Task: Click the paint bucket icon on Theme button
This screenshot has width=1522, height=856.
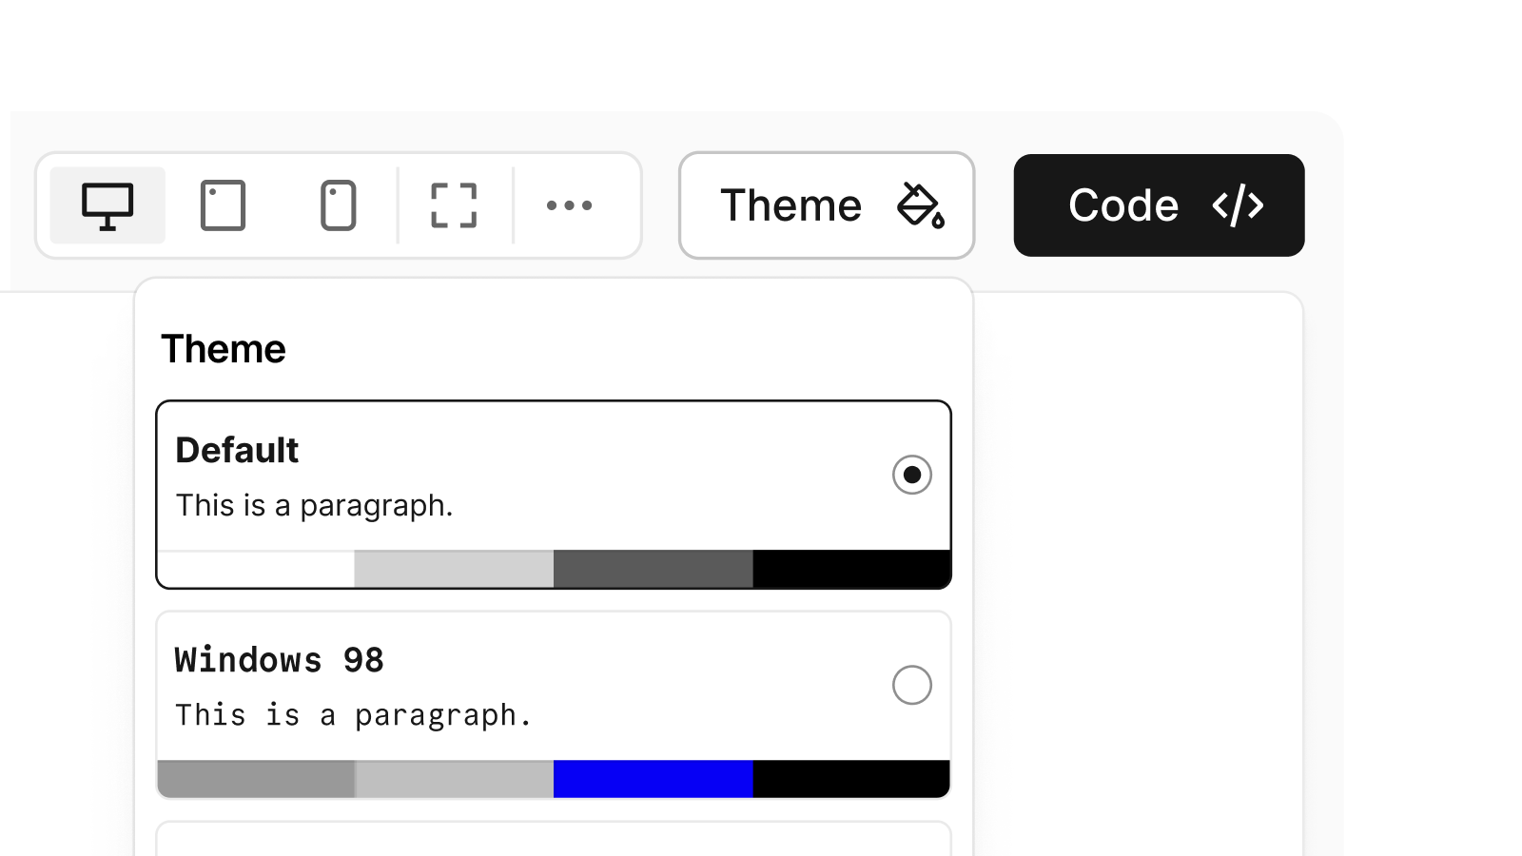Action: click(x=919, y=205)
